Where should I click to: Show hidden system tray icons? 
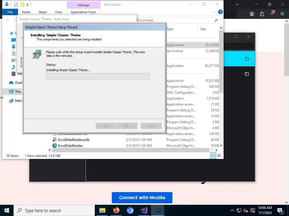[x=232, y=210]
